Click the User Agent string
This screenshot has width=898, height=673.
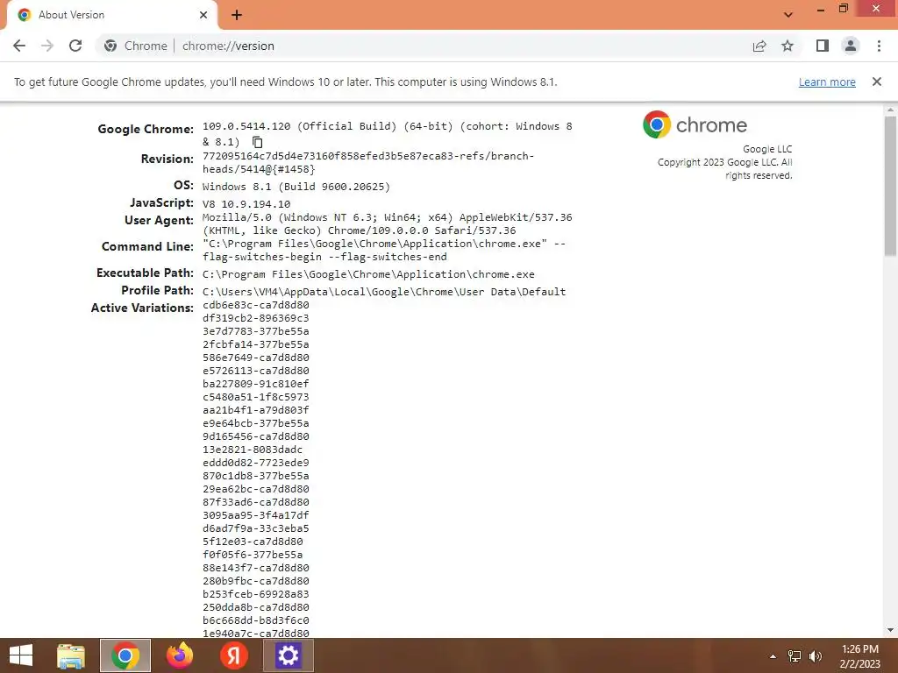click(x=387, y=223)
